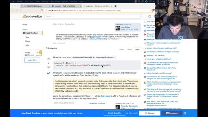
Task: Open Jobs in left sidebar
Action: click(27, 45)
